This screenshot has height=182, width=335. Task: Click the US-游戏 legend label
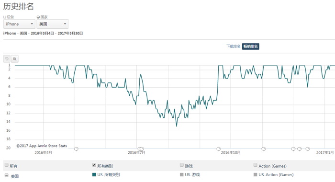pyautogui.click(x=192, y=174)
